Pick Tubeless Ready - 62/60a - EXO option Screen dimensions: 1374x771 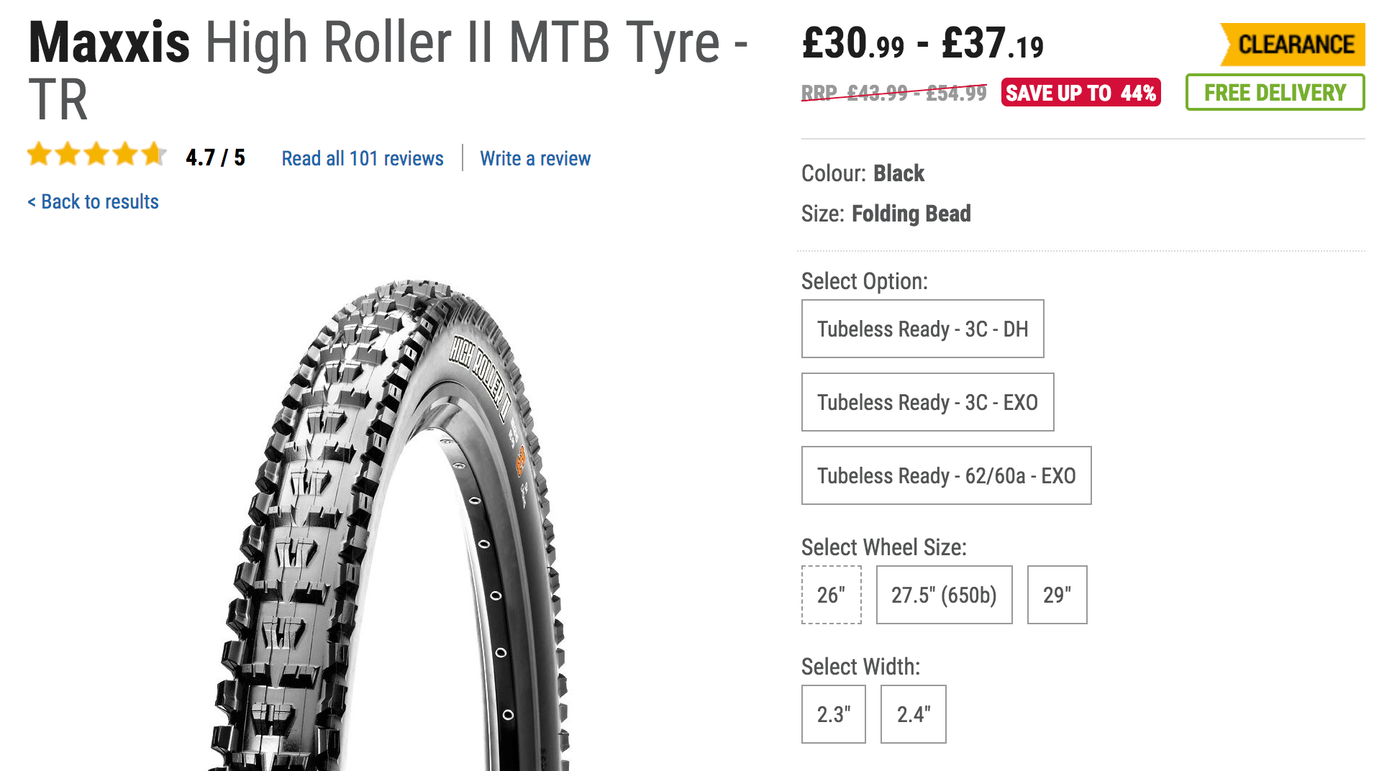[946, 475]
